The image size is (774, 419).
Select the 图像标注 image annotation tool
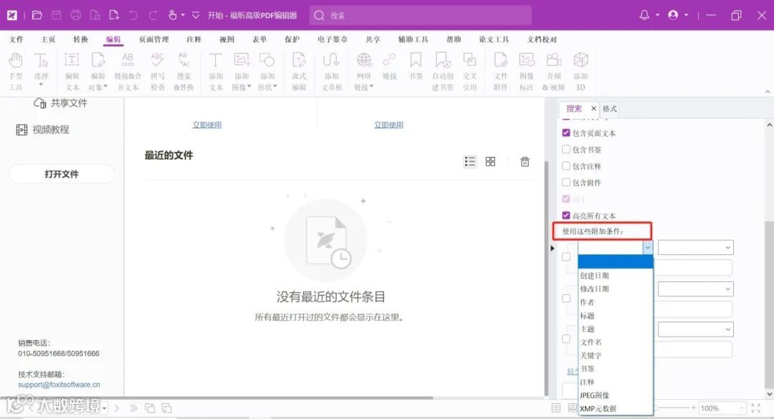click(527, 72)
